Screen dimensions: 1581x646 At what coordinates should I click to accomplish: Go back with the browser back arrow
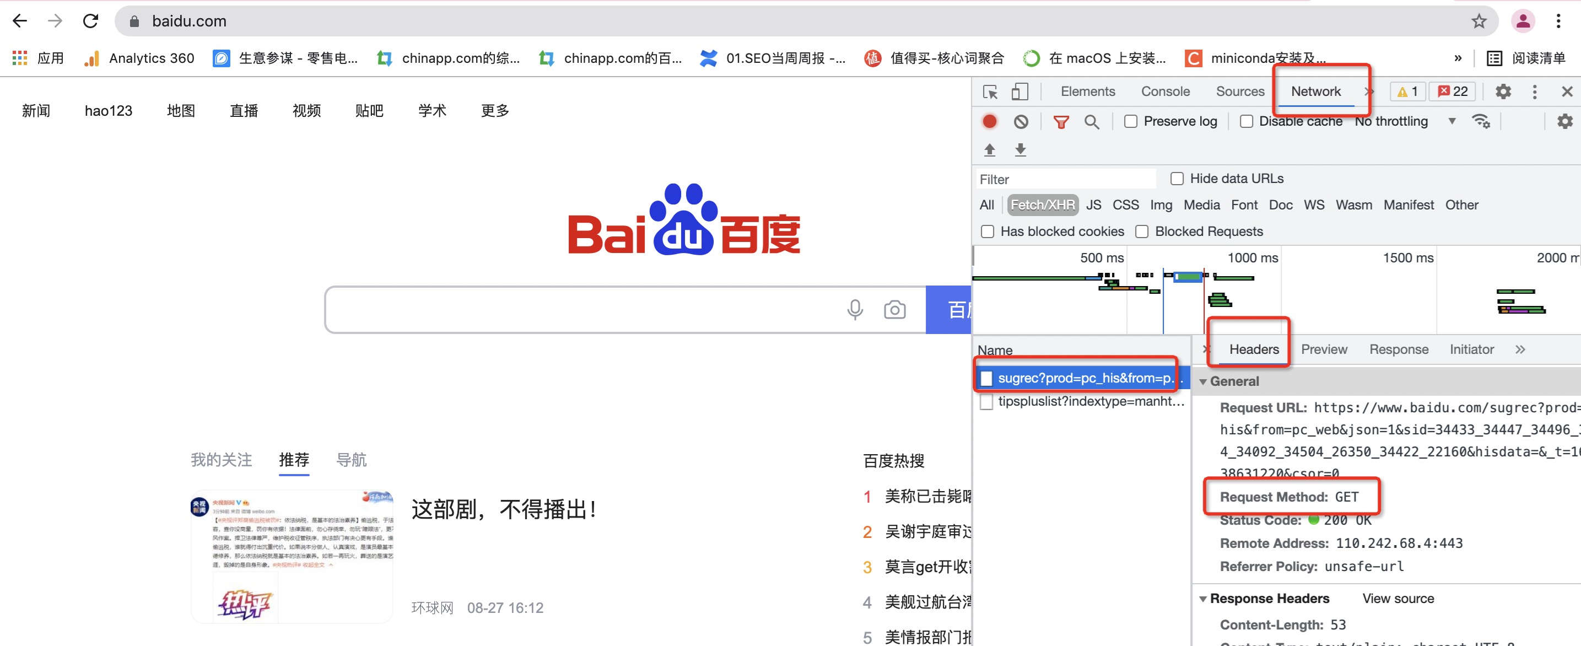(20, 21)
